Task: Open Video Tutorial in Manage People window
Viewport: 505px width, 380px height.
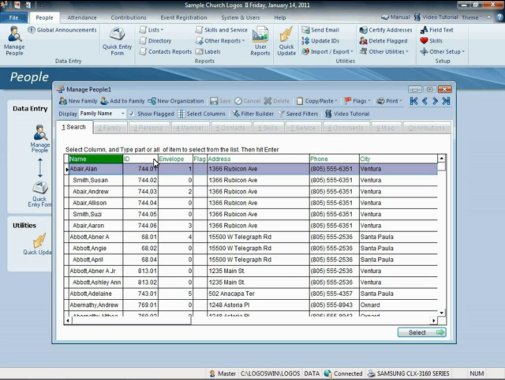Action: click(347, 114)
